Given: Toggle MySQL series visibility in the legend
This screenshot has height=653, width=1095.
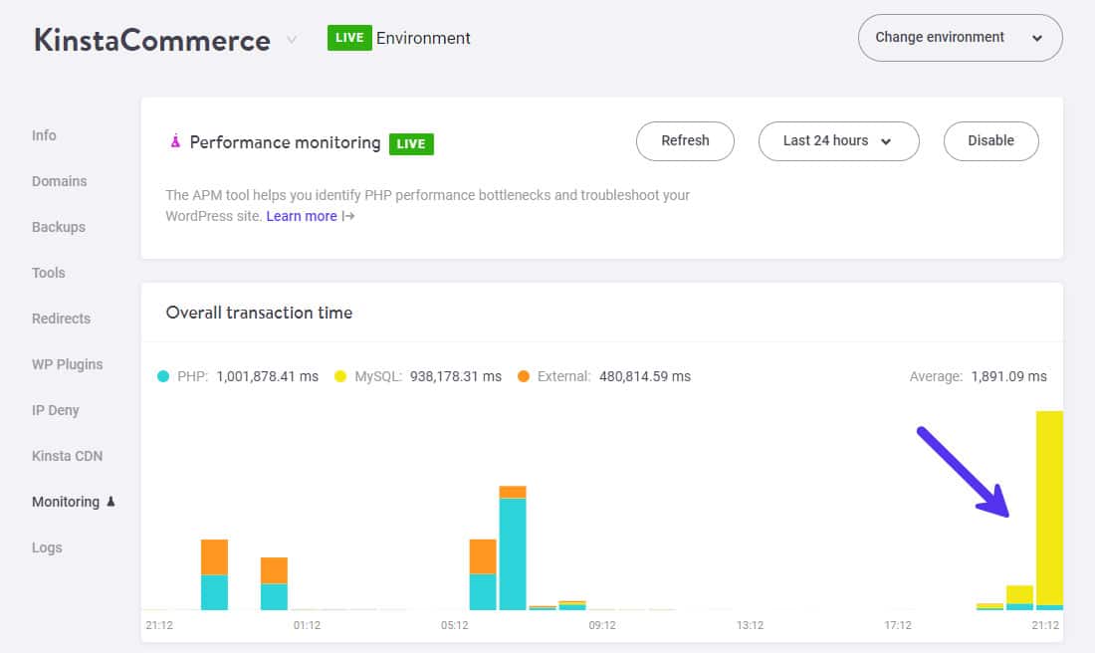Looking at the screenshot, I should 339,375.
